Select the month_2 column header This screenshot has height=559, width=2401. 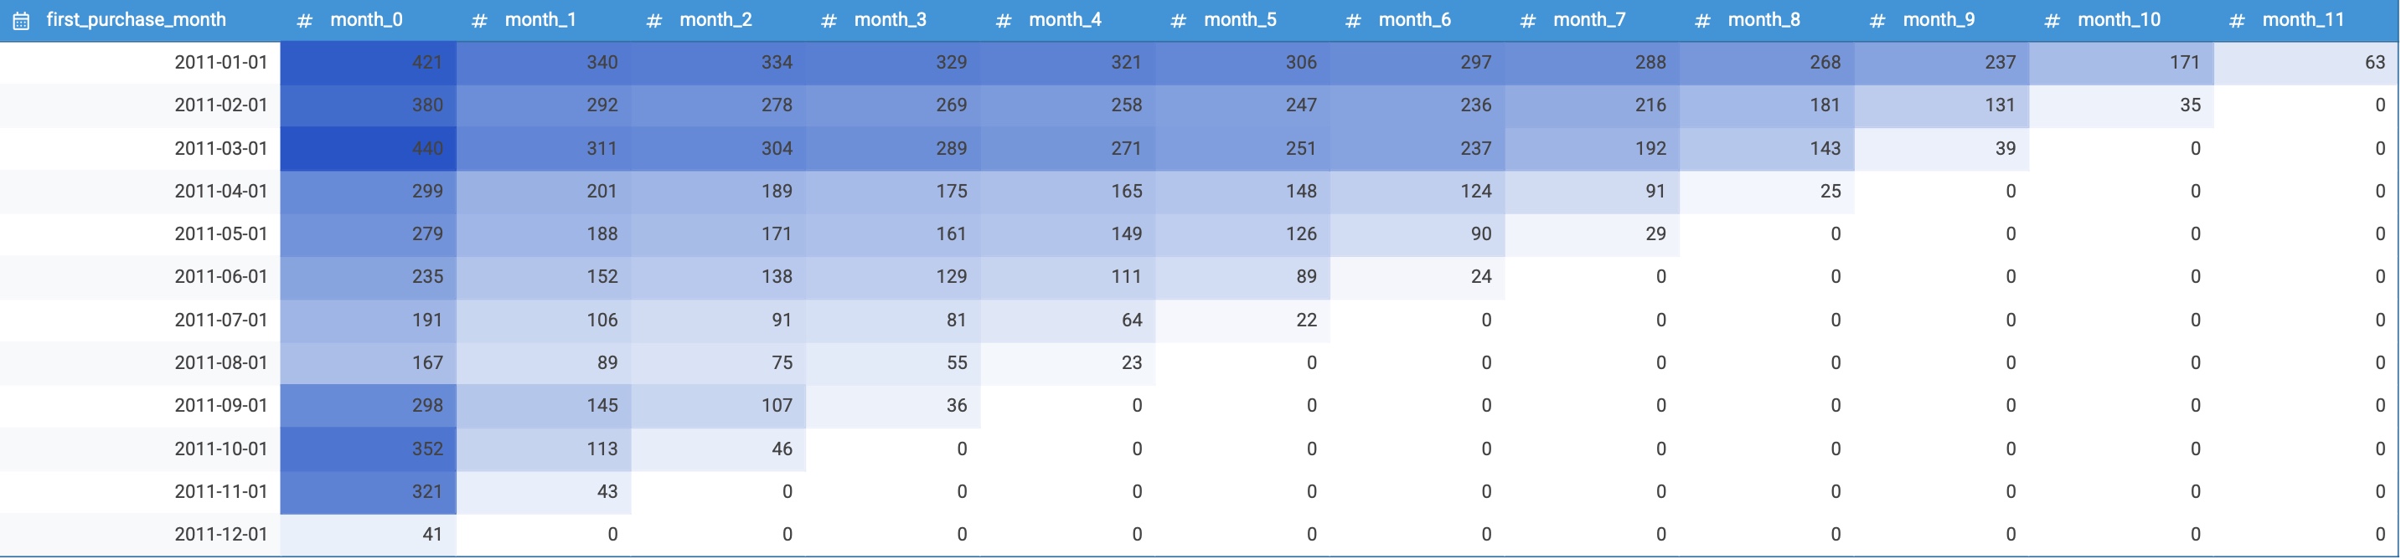point(715,19)
